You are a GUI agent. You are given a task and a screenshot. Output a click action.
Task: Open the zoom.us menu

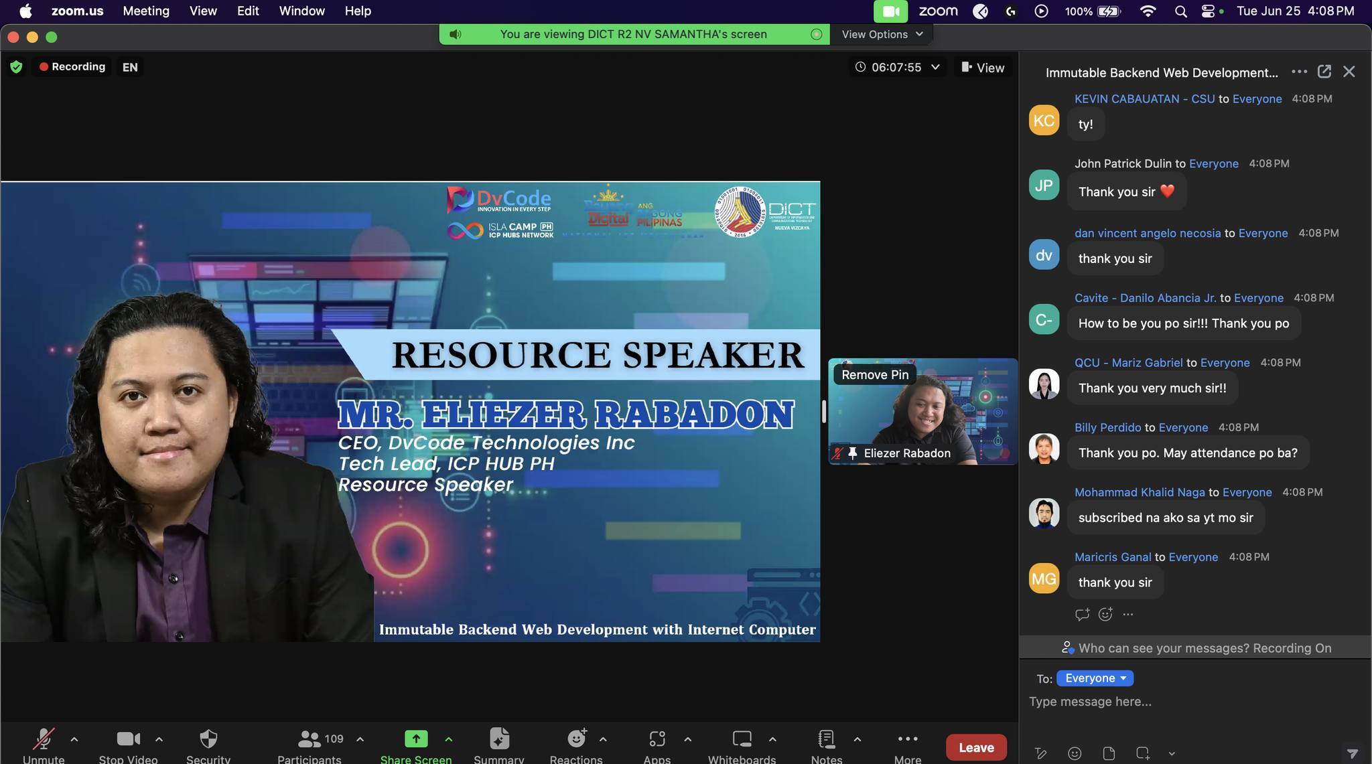(x=77, y=11)
